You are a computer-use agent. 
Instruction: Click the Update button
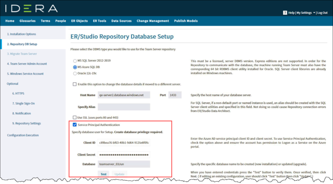(119, 174)
